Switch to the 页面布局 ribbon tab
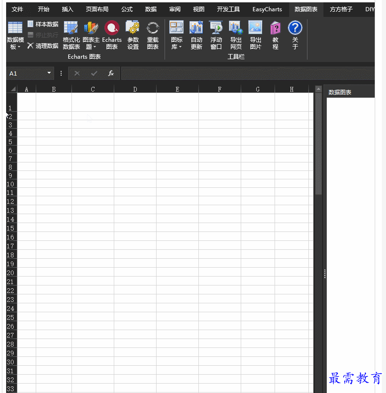 point(97,9)
